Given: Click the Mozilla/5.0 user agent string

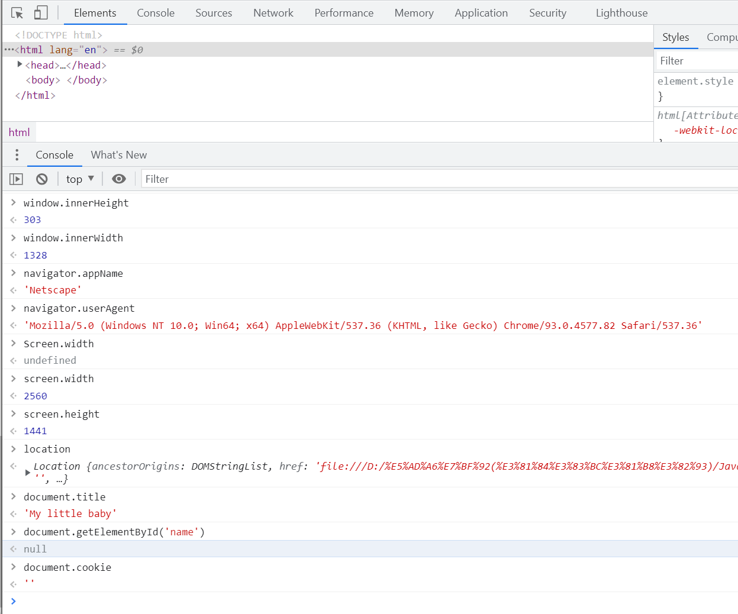Looking at the screenshot, I should 363,325.
